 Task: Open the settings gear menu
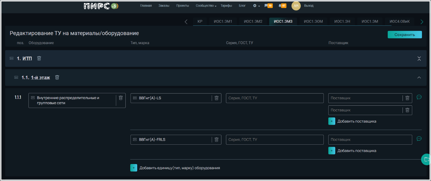256,6
